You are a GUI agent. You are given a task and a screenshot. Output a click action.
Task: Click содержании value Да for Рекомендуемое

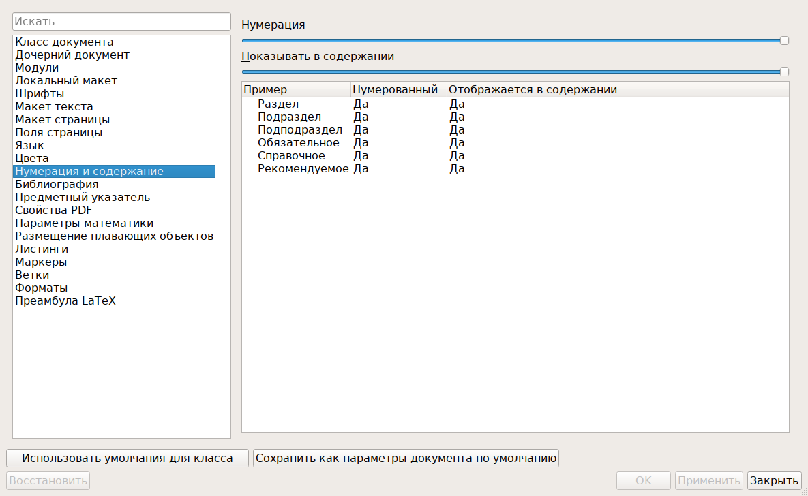pos(457,168)
